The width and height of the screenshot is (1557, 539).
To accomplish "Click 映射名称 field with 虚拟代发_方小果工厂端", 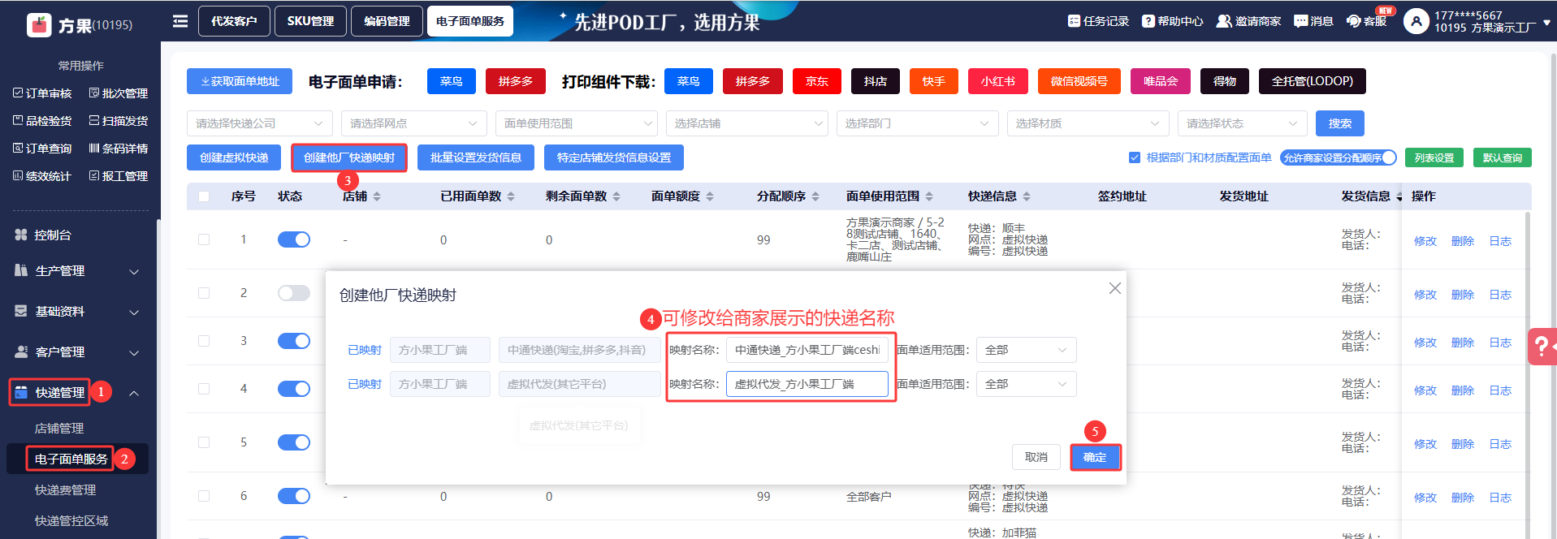I will click(x=807, y=384).
